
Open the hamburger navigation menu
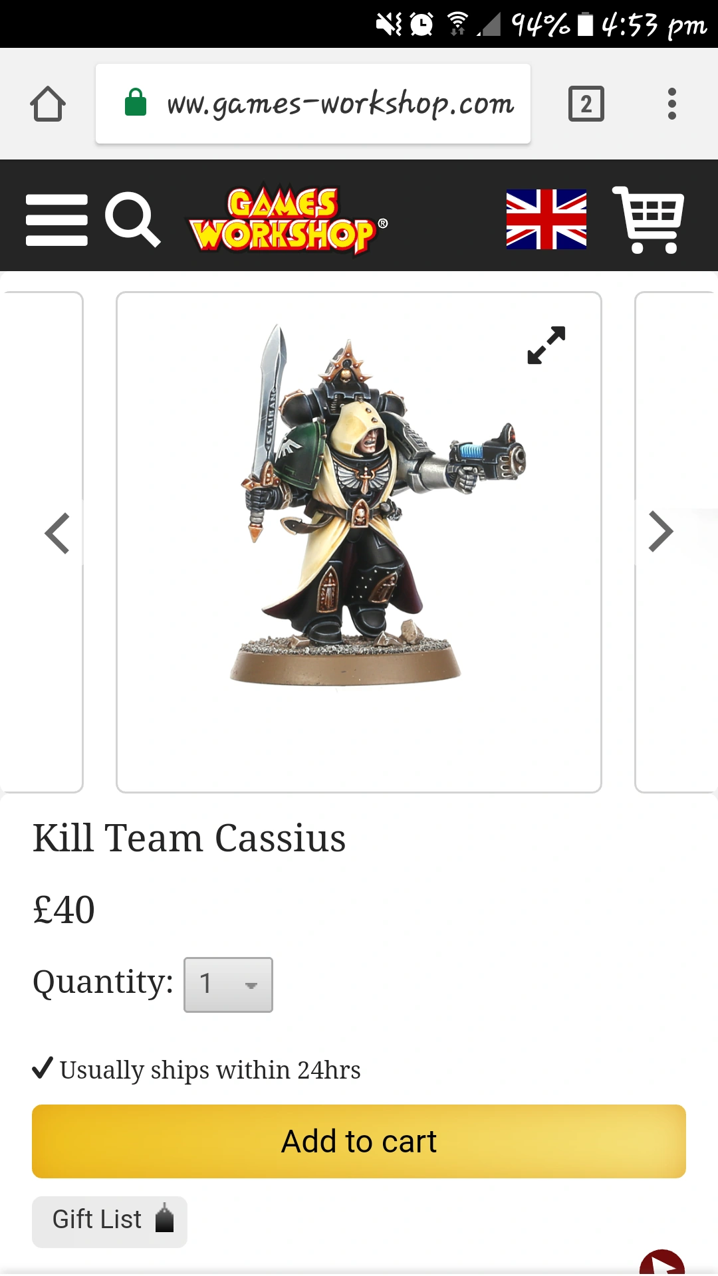pos(57,220)
